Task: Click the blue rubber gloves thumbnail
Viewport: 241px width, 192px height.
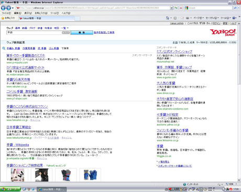Action: [90, 175]
